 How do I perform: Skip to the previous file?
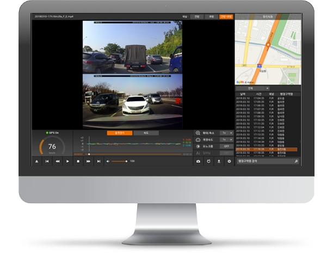tap(47, 162)
